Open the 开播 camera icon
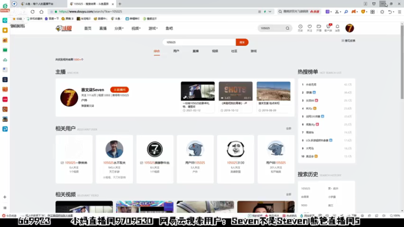The width and height of the screenshot is (404, 227). pyautogui.click(x=319, y=28)
